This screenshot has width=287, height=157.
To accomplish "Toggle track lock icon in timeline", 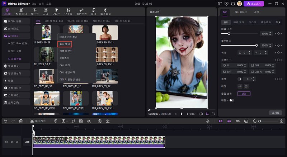I will 6,142.
